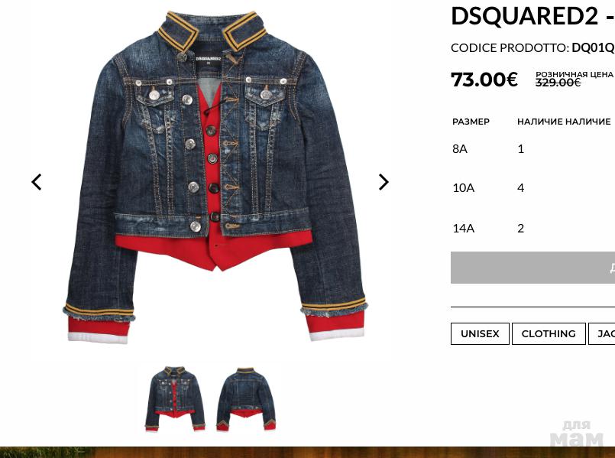Screen dimensions: 615x458
Task: Click the 73.00€ sale price
Action: point(484,80)
